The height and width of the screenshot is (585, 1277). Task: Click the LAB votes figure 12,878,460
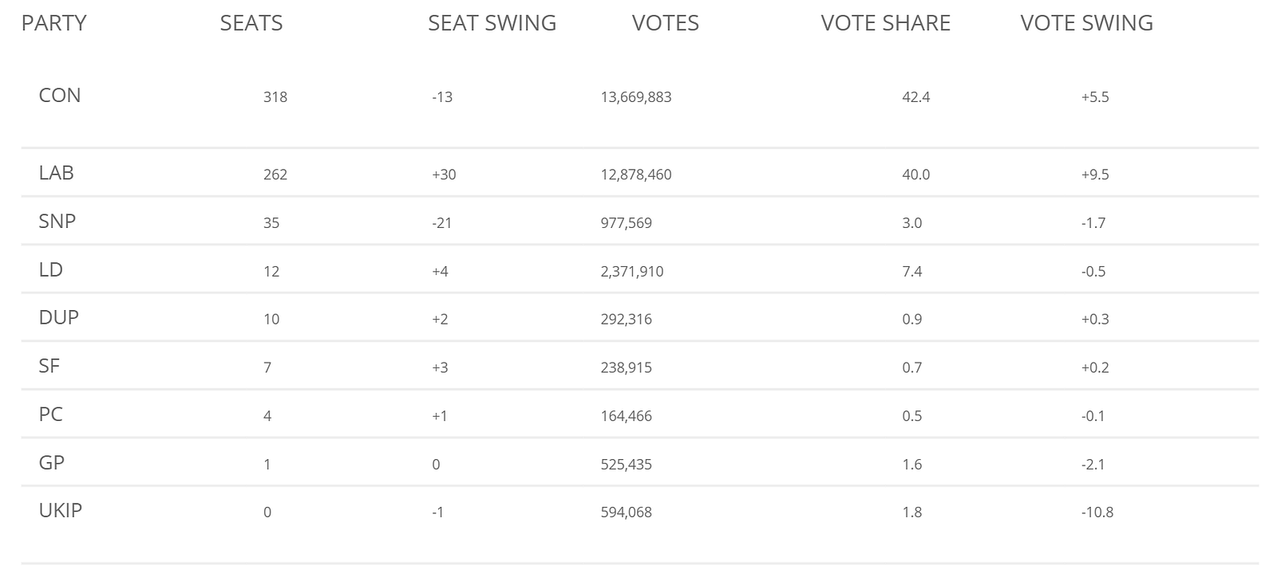636,175
